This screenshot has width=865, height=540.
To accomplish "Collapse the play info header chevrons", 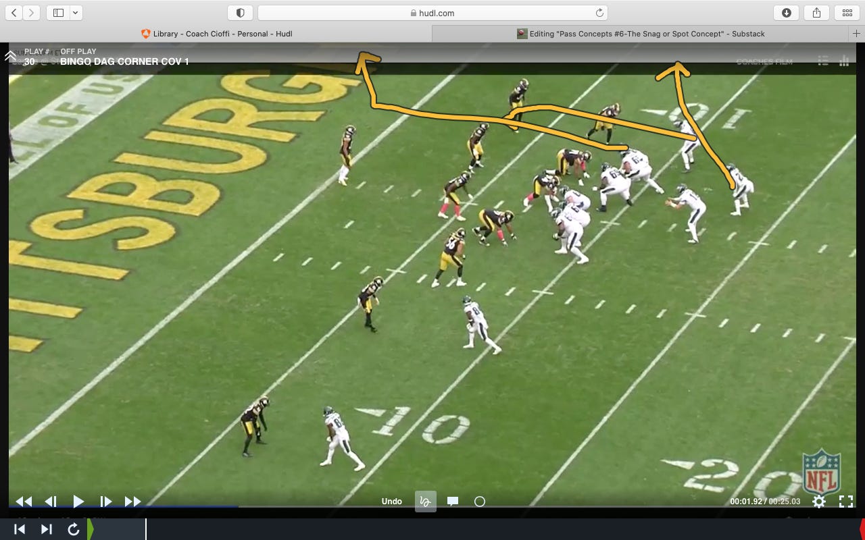I will 10,56.
